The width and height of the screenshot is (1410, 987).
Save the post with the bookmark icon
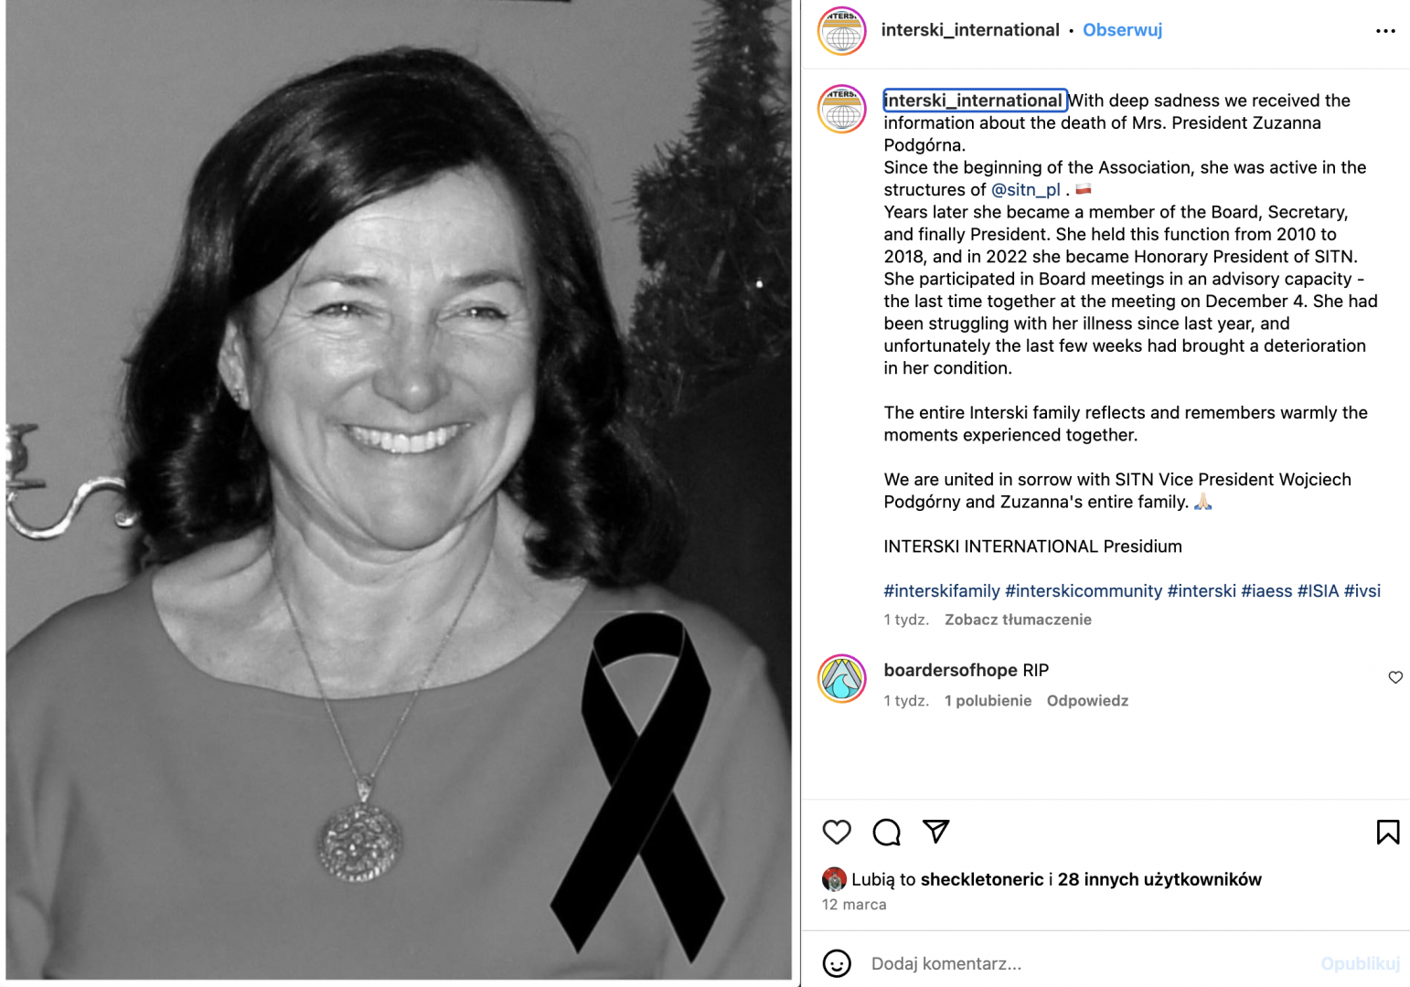(x=1387, y=832)
